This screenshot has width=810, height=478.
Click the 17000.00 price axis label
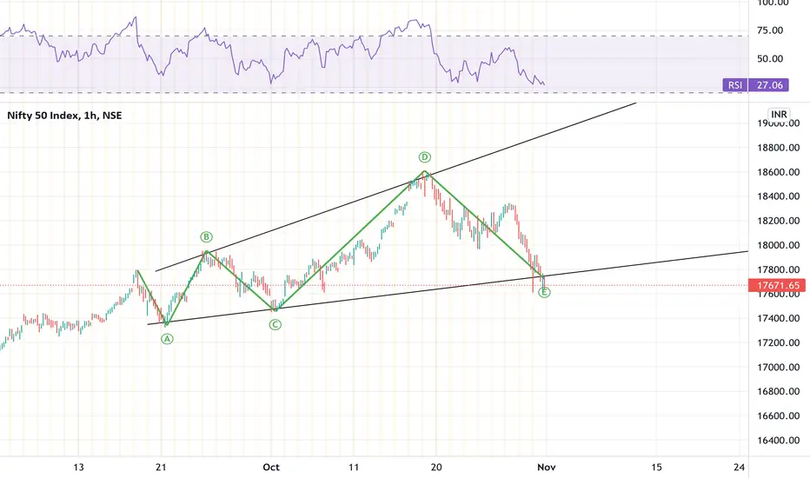(x=778, y=367)
